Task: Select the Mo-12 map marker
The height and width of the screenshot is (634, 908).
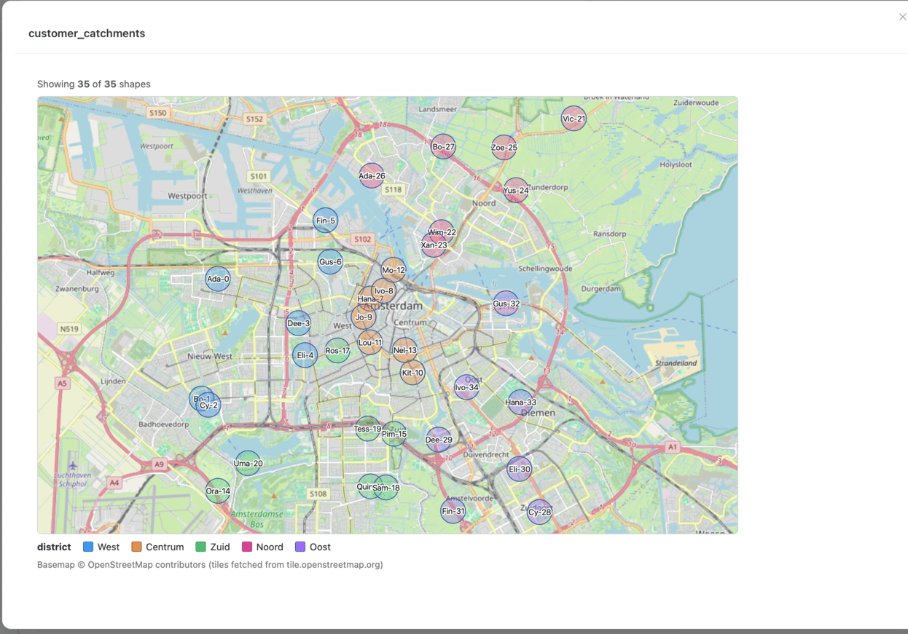Action: (x=394, y=270)
